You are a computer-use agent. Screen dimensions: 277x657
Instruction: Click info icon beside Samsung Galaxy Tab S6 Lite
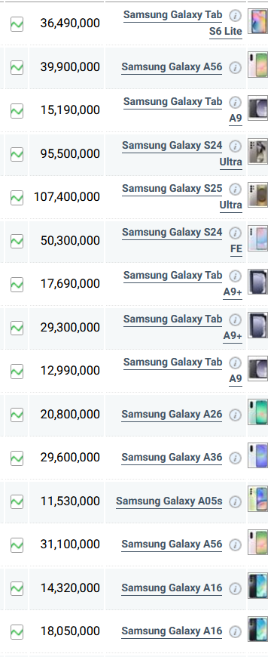(235, 16)
